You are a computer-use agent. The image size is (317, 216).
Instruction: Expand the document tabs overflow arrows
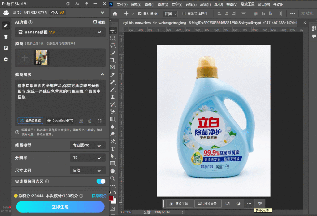pos(305,23)
